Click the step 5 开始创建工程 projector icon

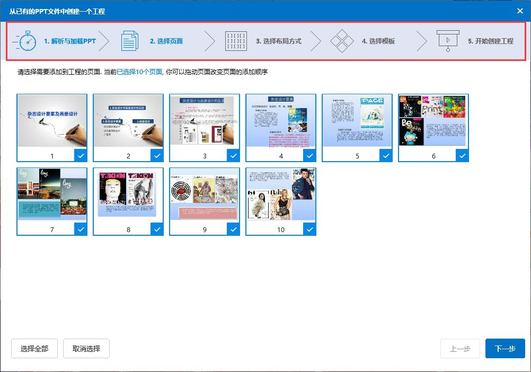[448, 40]
